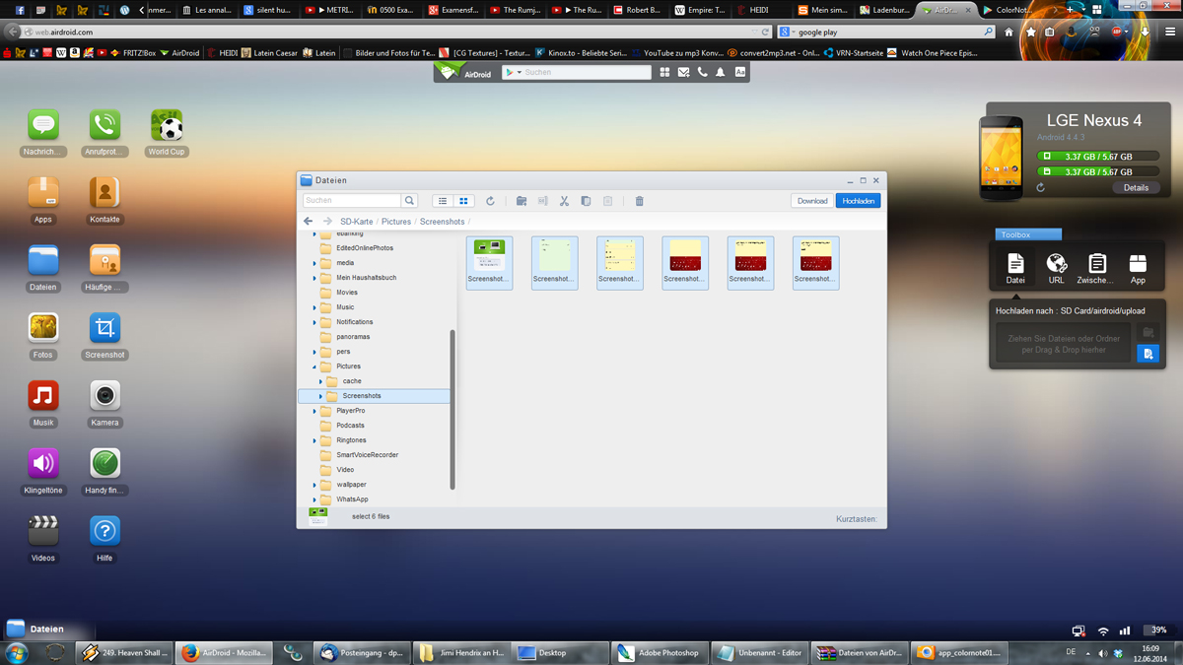Open the Fotos desktop icon

pos(43,328)
